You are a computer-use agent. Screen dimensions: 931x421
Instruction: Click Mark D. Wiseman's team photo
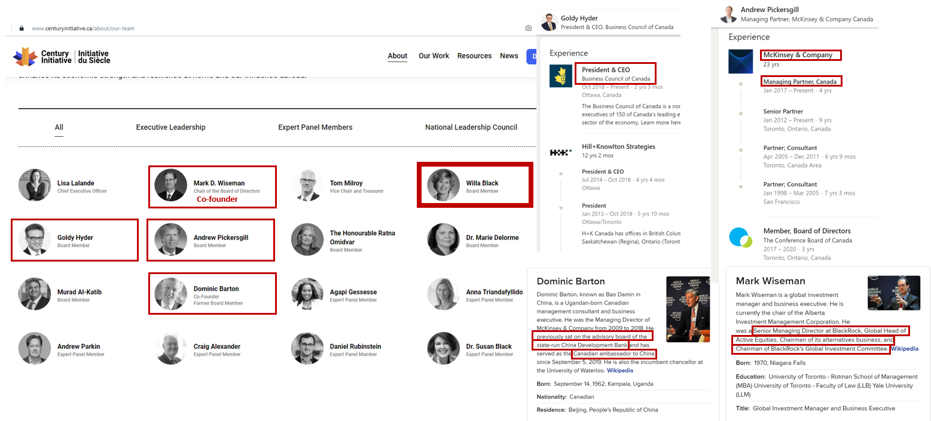click(x=171, y=185)
